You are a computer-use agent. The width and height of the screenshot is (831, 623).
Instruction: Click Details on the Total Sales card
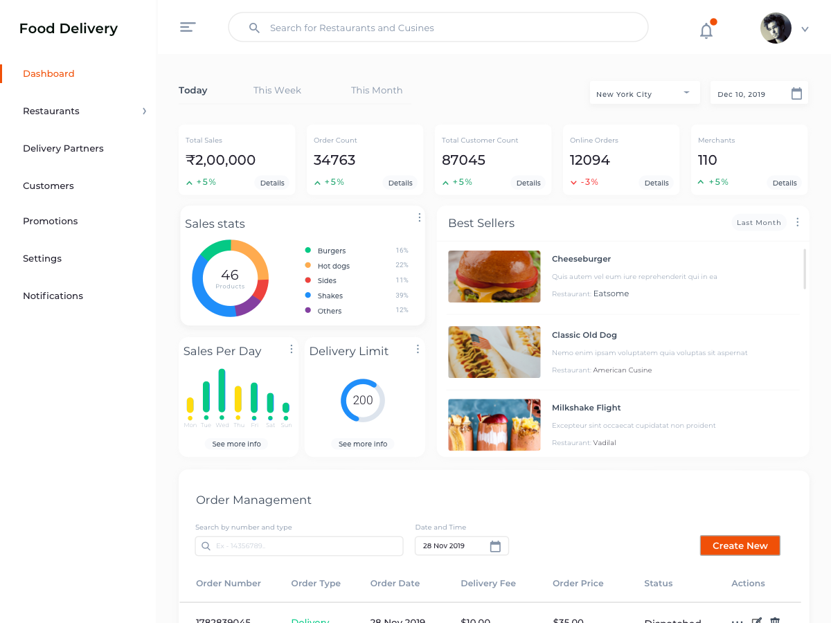pos(272,183)
